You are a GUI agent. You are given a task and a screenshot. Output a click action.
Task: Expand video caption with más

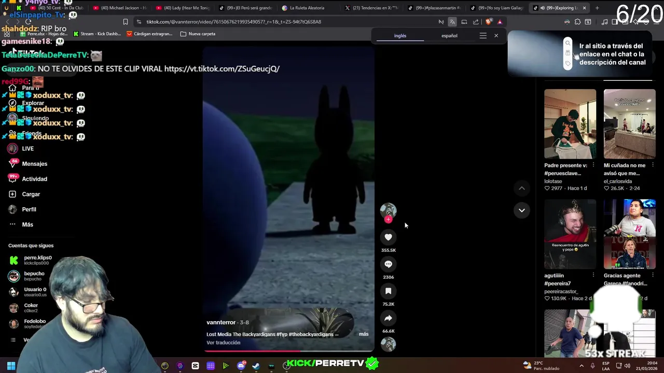[x=364, y=334]
